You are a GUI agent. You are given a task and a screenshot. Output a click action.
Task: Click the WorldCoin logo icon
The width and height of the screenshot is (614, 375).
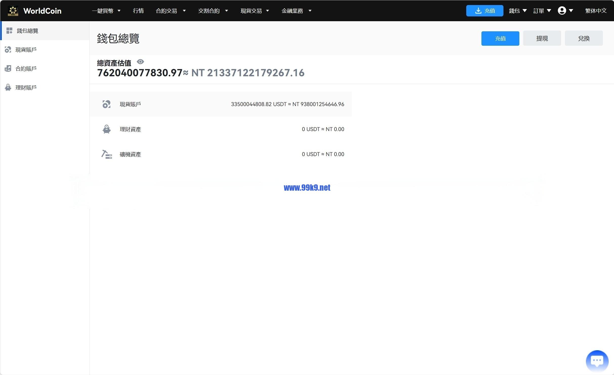click(13, 11)
